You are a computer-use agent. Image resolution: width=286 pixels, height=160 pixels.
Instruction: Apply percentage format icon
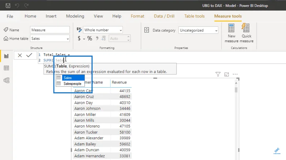point(90,38)
